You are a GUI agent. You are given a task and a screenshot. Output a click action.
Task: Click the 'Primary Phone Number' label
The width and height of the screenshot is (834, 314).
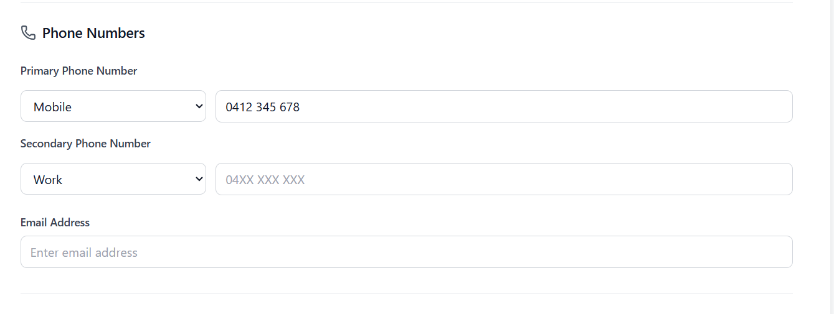78,71
